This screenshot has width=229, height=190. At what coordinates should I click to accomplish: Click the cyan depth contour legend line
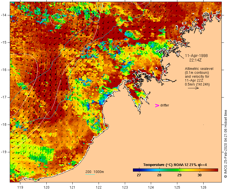pyautogui.click(x=90, y=174)
